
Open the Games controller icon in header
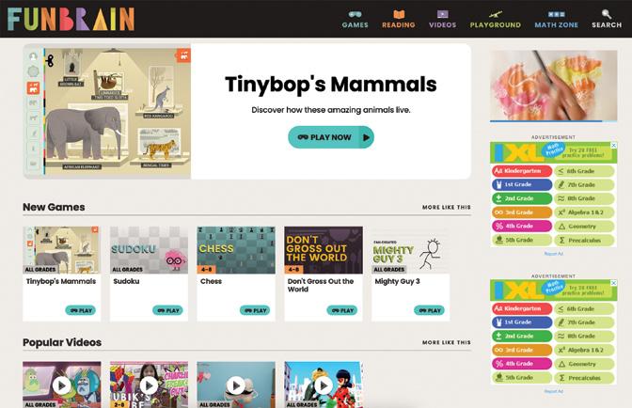pos(355,14)
